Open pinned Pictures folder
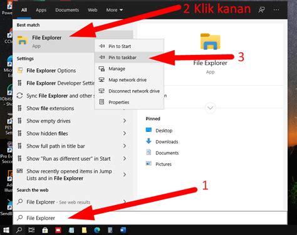 pos(164,164)
